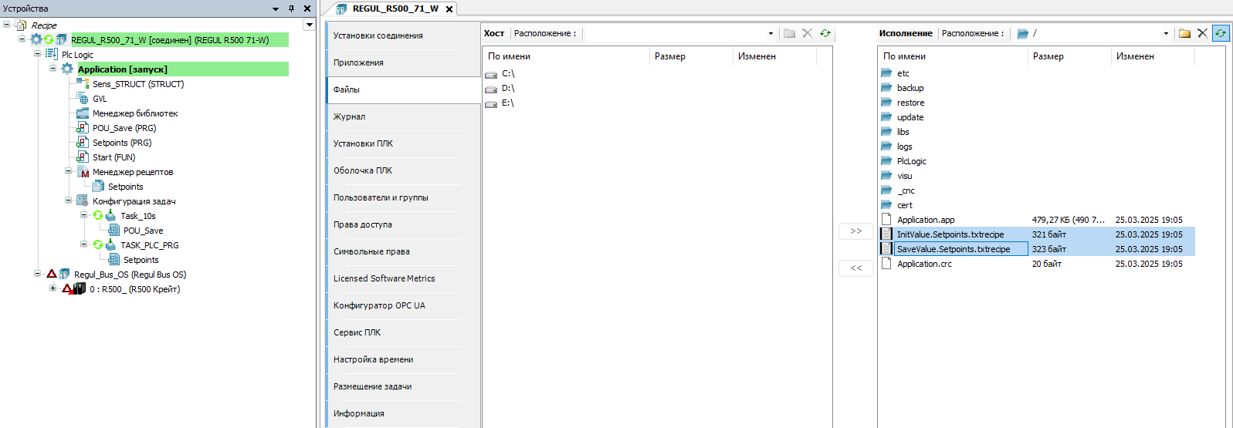Click the C:\ drive icon
Screen dimensions: 1233x428
click(x=491, y=74)
